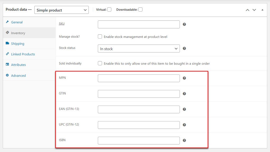Open the In stock status dropdown
The height and width of the screenshot is (152, 270).
point(139,49)
